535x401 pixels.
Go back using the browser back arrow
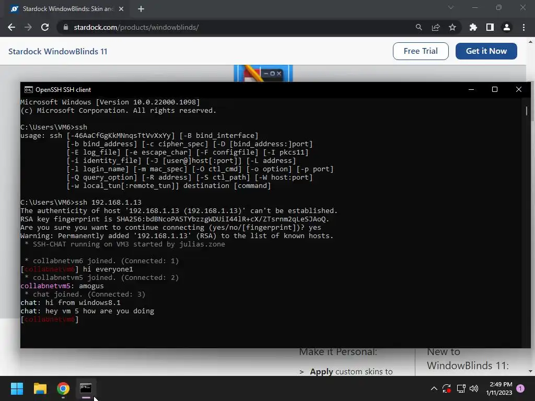[x=11, y=27]
